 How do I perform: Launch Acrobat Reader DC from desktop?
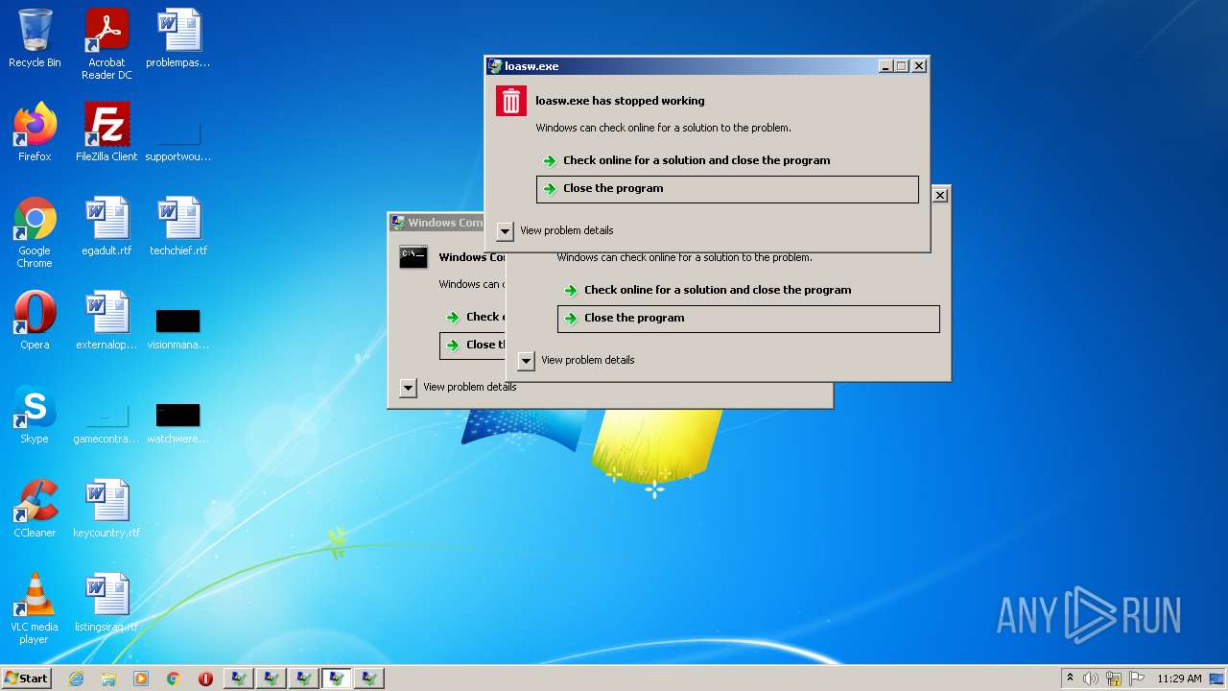[106, 44]
